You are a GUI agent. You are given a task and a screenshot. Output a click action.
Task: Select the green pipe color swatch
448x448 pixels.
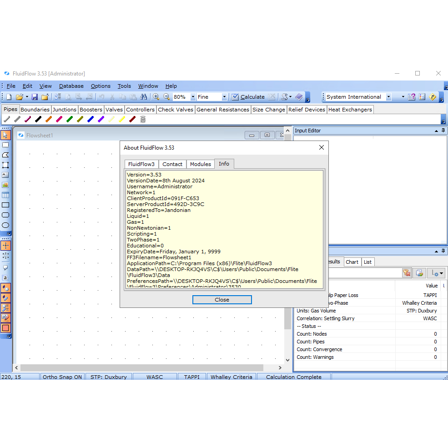pos(69,119)
